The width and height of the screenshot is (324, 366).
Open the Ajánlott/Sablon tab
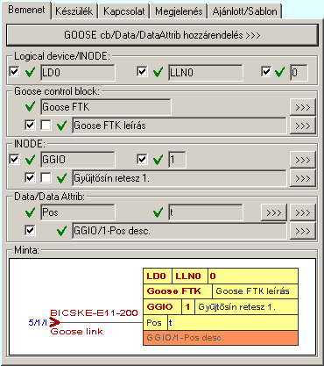pos(245,11)
